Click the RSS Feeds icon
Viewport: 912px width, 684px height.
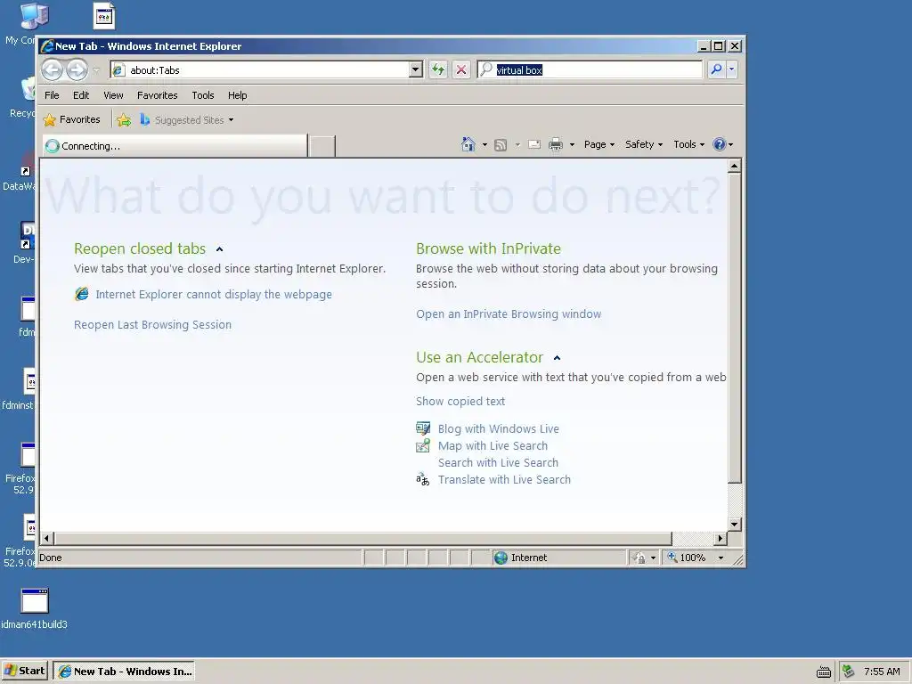click(x=501, y=145)
